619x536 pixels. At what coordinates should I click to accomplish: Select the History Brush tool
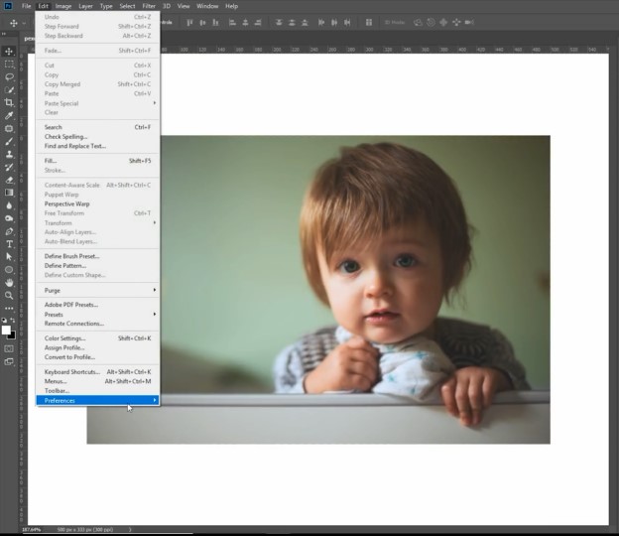click(x=9, y=167)
